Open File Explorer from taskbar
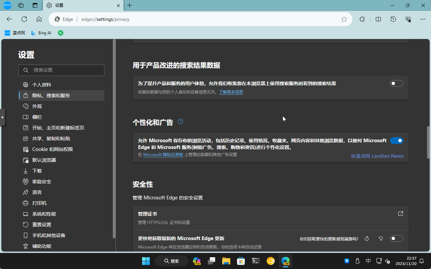431x269 pixels. [226, 261]
